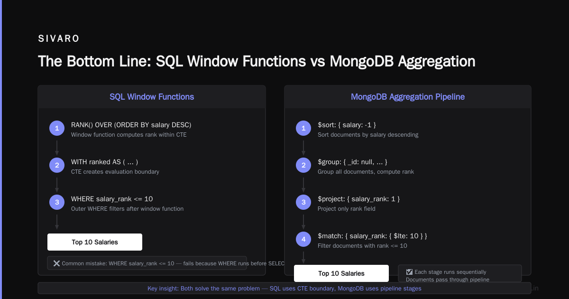This screenshot has width=569, height=299.
Task: Click arrow between MongoDB steps 3 and 4
Action: pos(303,222)
